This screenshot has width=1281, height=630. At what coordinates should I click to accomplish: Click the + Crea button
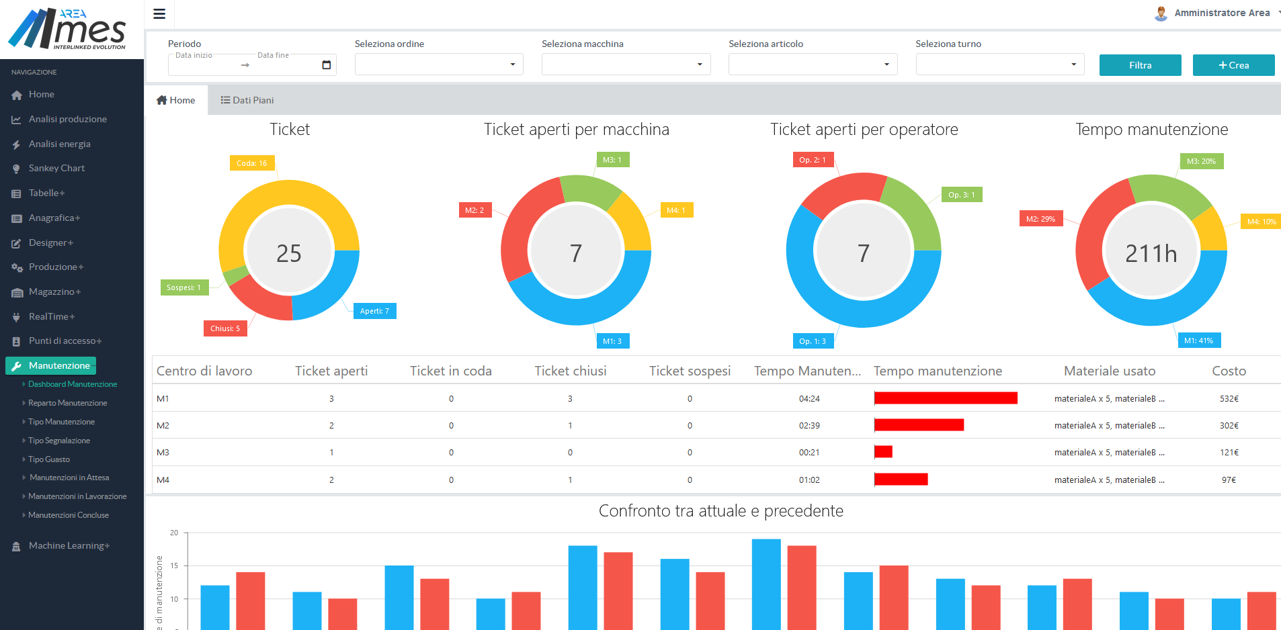tap(1233, 65)
